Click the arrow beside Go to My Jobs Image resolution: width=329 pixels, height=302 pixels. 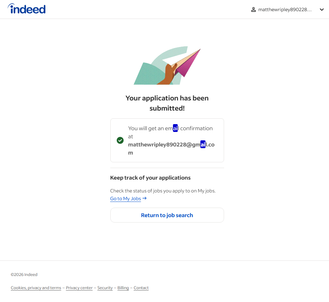coord(145,198)
